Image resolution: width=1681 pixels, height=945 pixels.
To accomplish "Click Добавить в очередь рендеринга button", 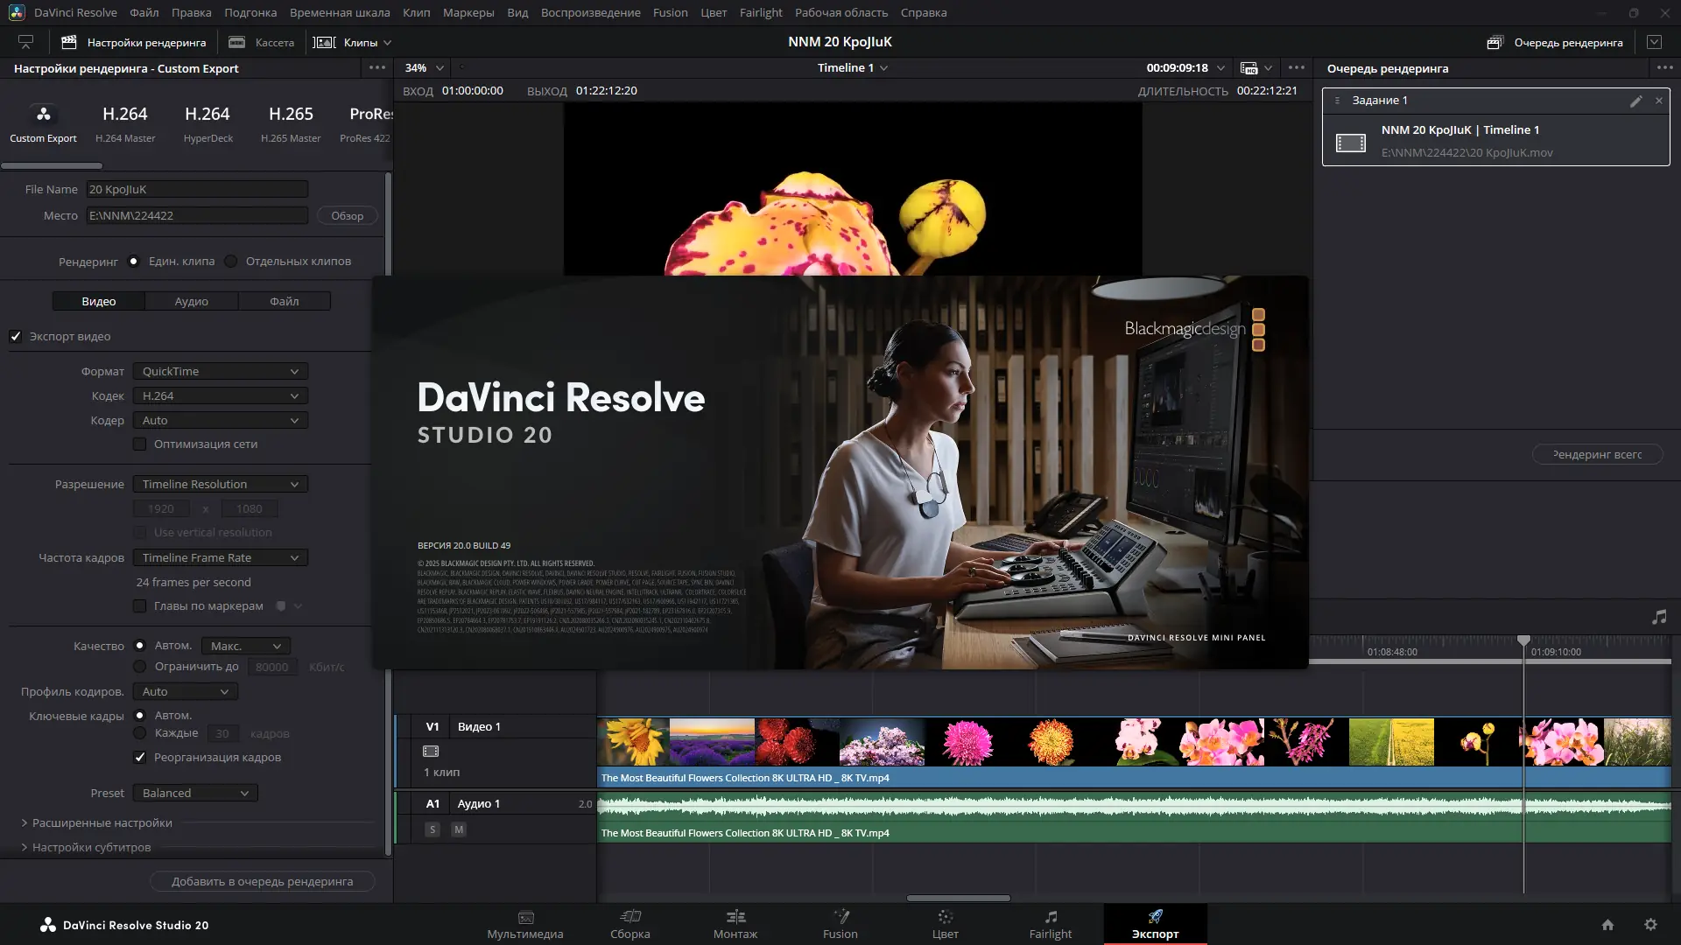I will coord(262,882).
